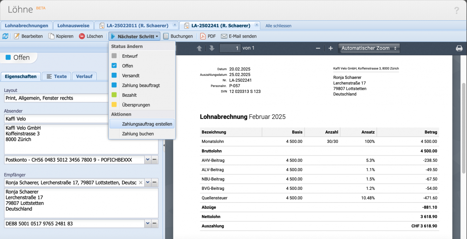Viewport: 467px width, 239px height.
Task: Click the Kopieren copy icon
Action: coord(51,36)
